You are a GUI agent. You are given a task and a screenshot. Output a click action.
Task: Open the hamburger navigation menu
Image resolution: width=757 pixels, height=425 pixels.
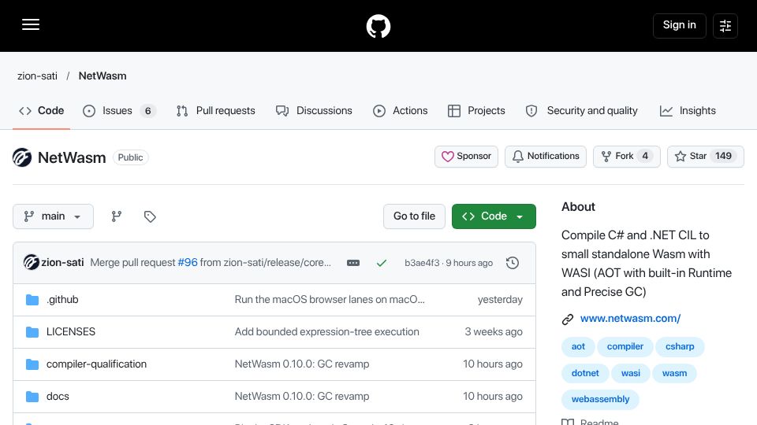pos(31,25)
